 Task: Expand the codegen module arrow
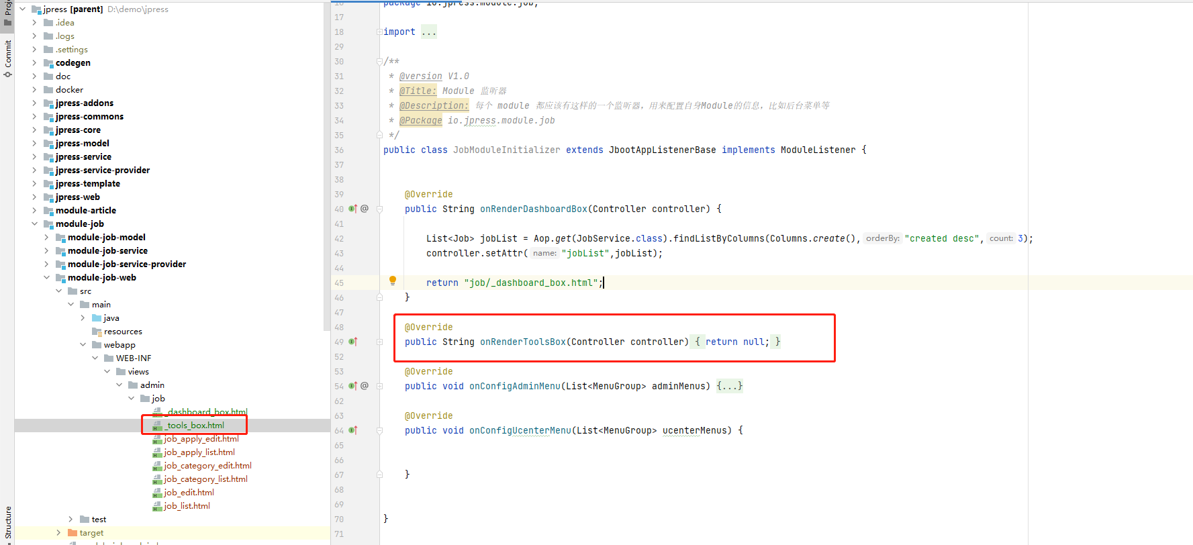[x=34, y=62]
